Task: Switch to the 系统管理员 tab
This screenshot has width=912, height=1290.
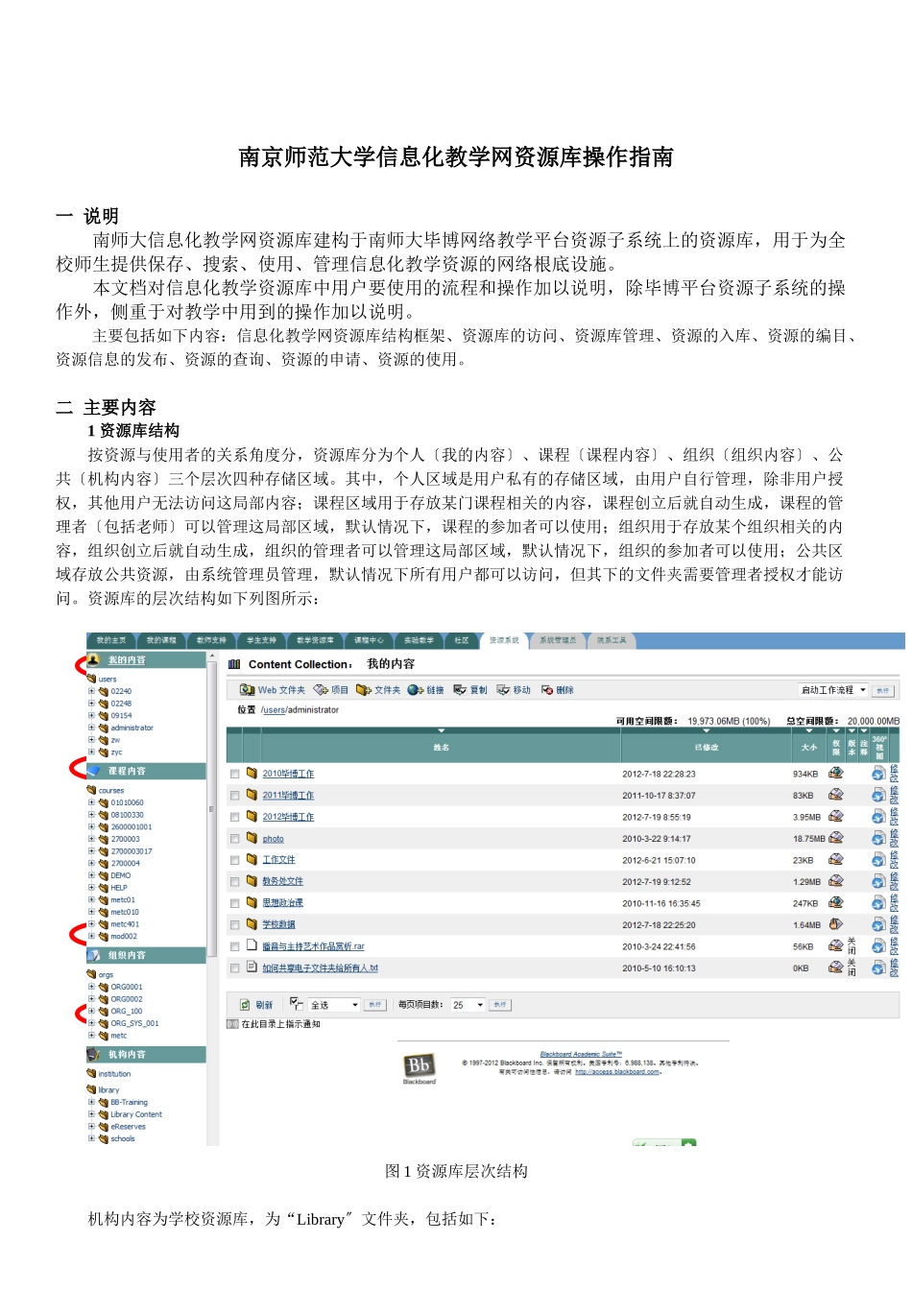Action: (x=558, y=640)
